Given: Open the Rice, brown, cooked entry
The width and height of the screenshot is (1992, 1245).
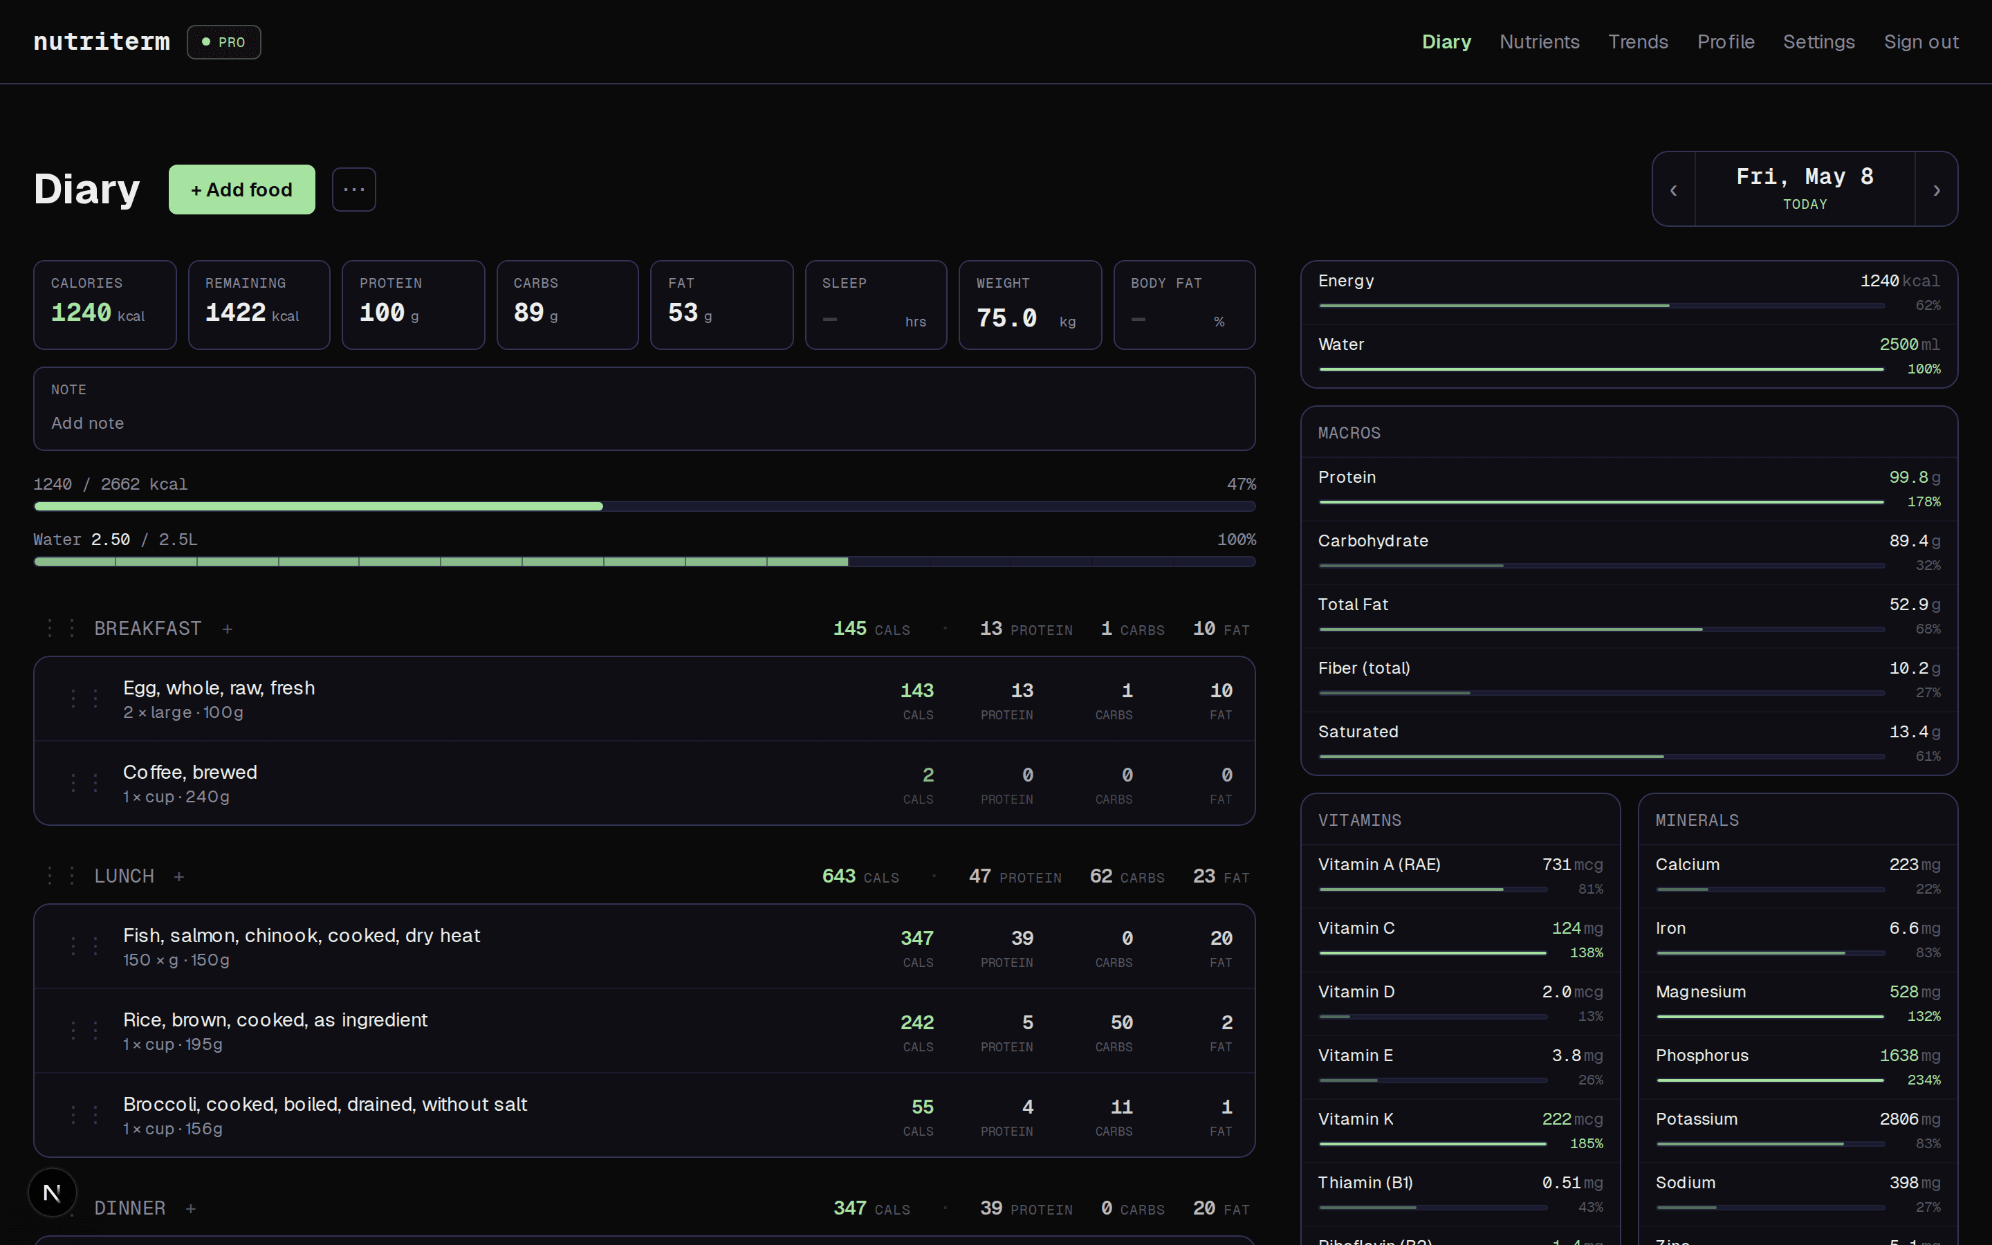Looking at the screenshot, I should coord(645,1031).
